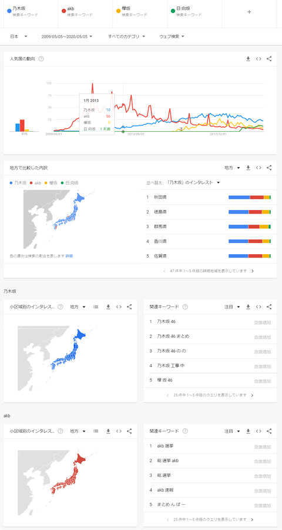Download 乃木坂 関連キーワード data
Screen dimensions: 282x530
(x=248, y=307)
